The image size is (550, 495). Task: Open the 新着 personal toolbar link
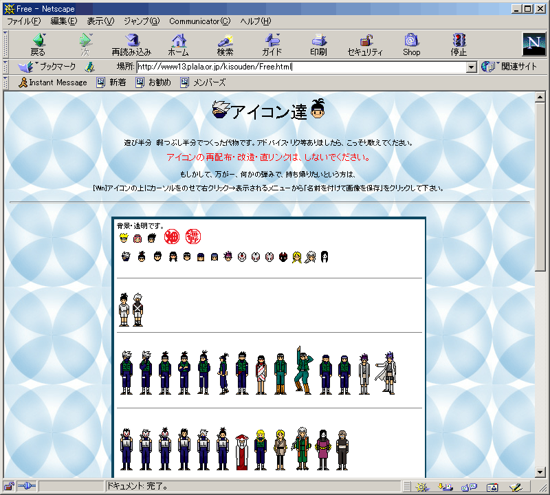tap(111, 82)
